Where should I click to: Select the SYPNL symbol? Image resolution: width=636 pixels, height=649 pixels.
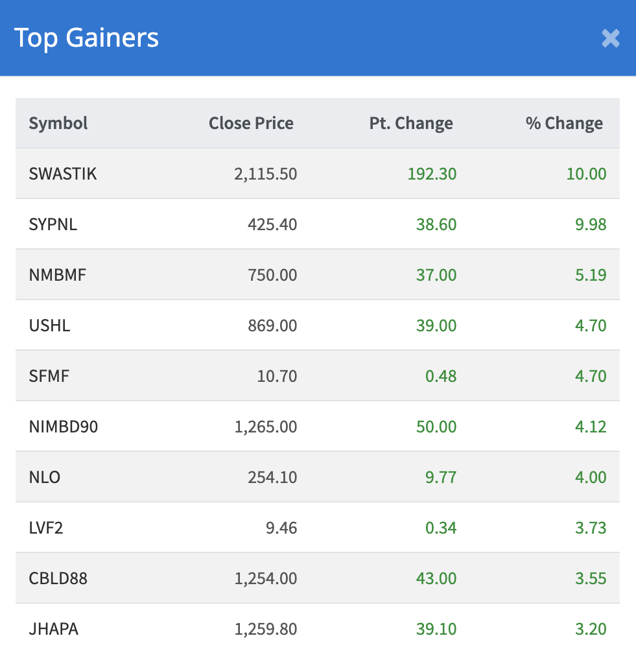[53, 224]
